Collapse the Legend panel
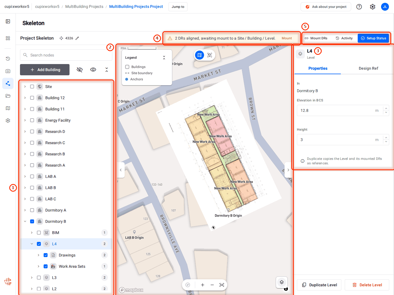The width and height of the screenshot is (394, 295). (164, 58)
